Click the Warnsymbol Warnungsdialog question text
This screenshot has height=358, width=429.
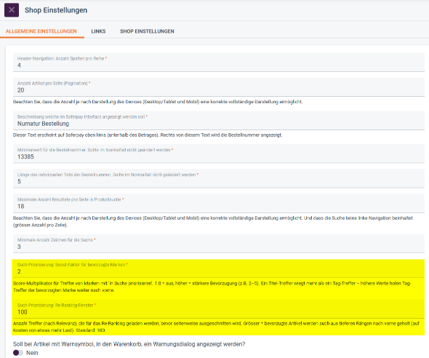(129, 344)
